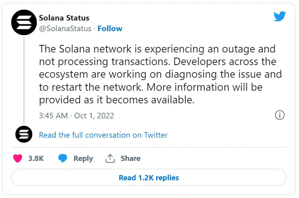Click the blue reply bubble icon
Image resolution: width=299 pixels, height=198 pixels.
pyautogui.click(x=62, y=159)
